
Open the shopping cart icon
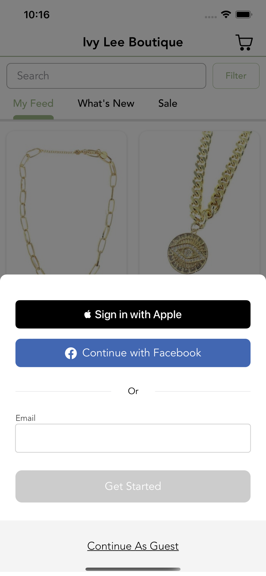coord(244,42)
